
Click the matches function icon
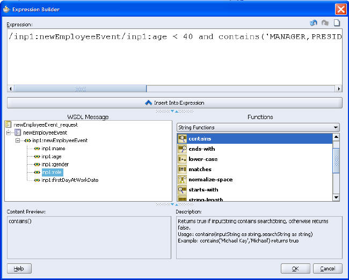(182, 170)
